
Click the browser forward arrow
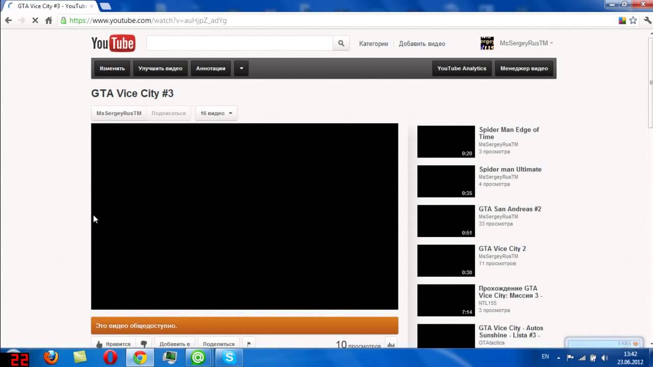[x=21, y=20]
